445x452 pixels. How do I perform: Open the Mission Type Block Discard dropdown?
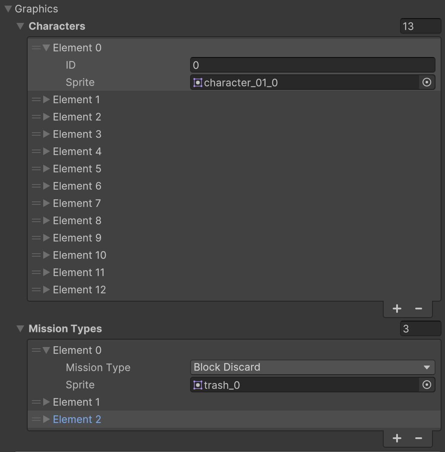[x=312, y=367]
